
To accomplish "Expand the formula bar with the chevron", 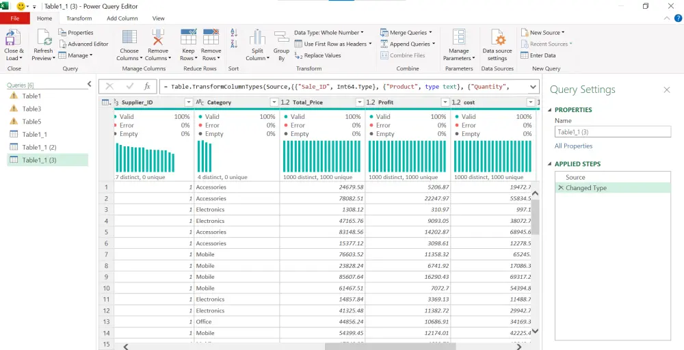I will click(533, 87).
